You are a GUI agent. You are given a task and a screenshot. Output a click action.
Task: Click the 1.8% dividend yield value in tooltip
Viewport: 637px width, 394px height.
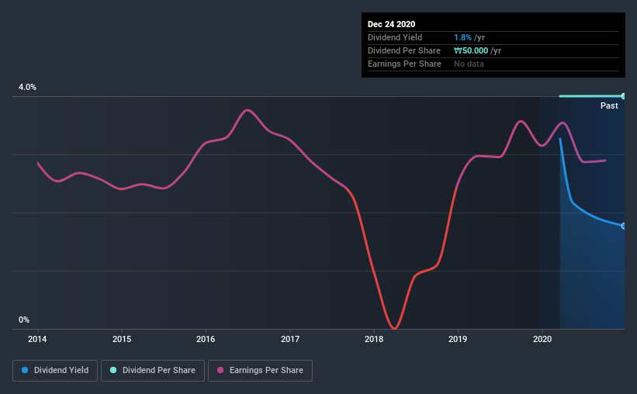point(462,38)
